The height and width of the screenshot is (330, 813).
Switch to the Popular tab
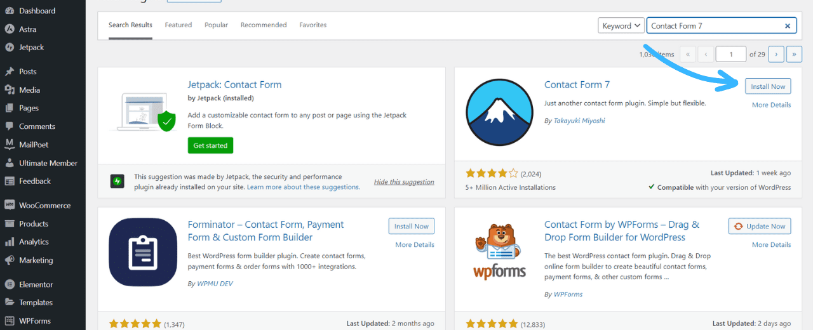pyautogui.click(x=216, y=25)
